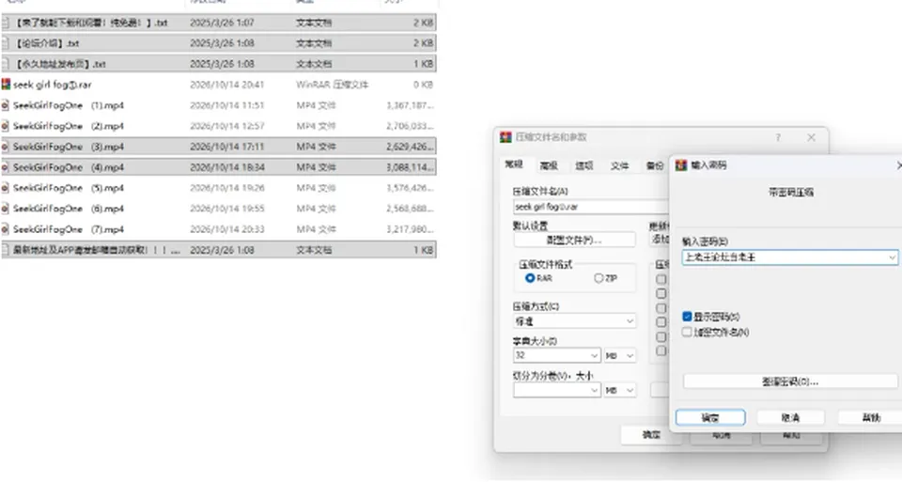Uncheck the 显示密码 checkbox
This screenshot has width=902, height=482.
[x=687, y=317]
